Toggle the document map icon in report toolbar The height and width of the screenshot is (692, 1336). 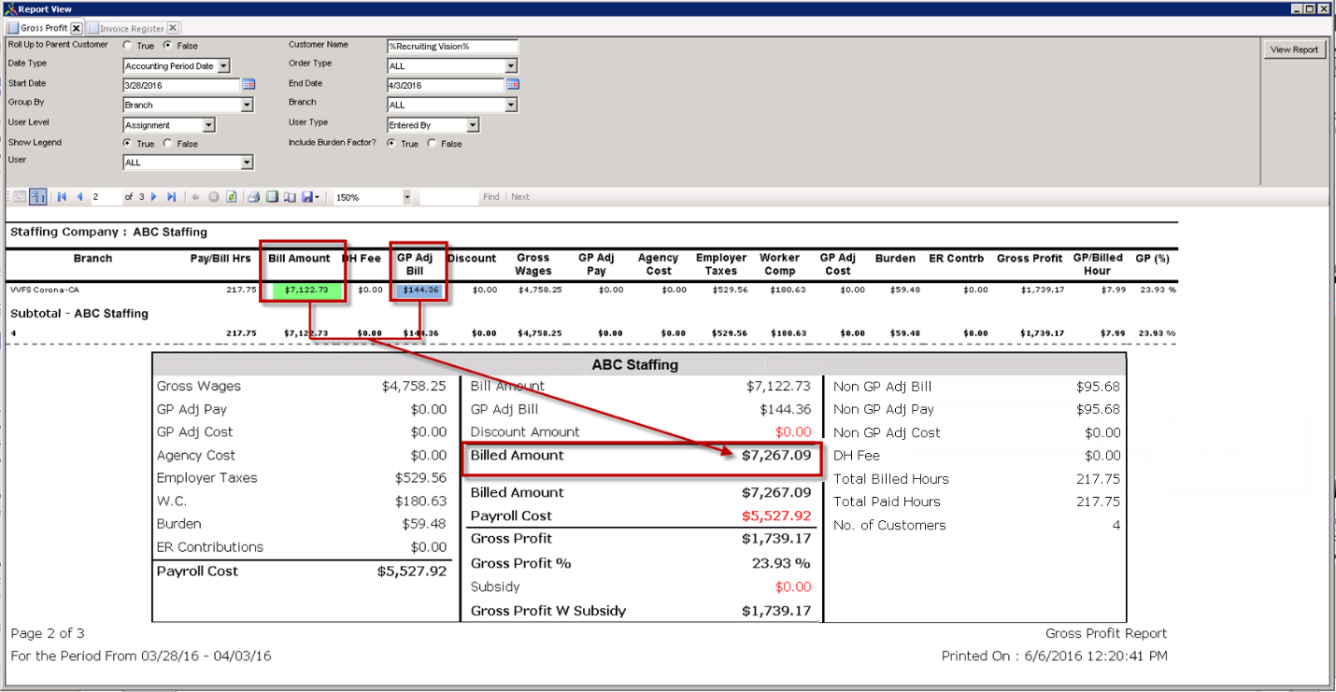[x=19, y=197]
